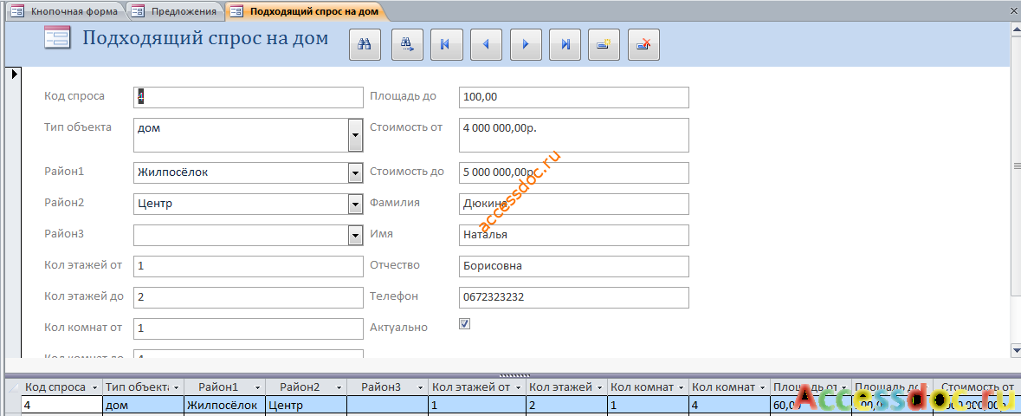Click the Стоимость от field showing 4 000 000,00р.
This screenshot has height=416, width=1021.
(x=573, y=135)
